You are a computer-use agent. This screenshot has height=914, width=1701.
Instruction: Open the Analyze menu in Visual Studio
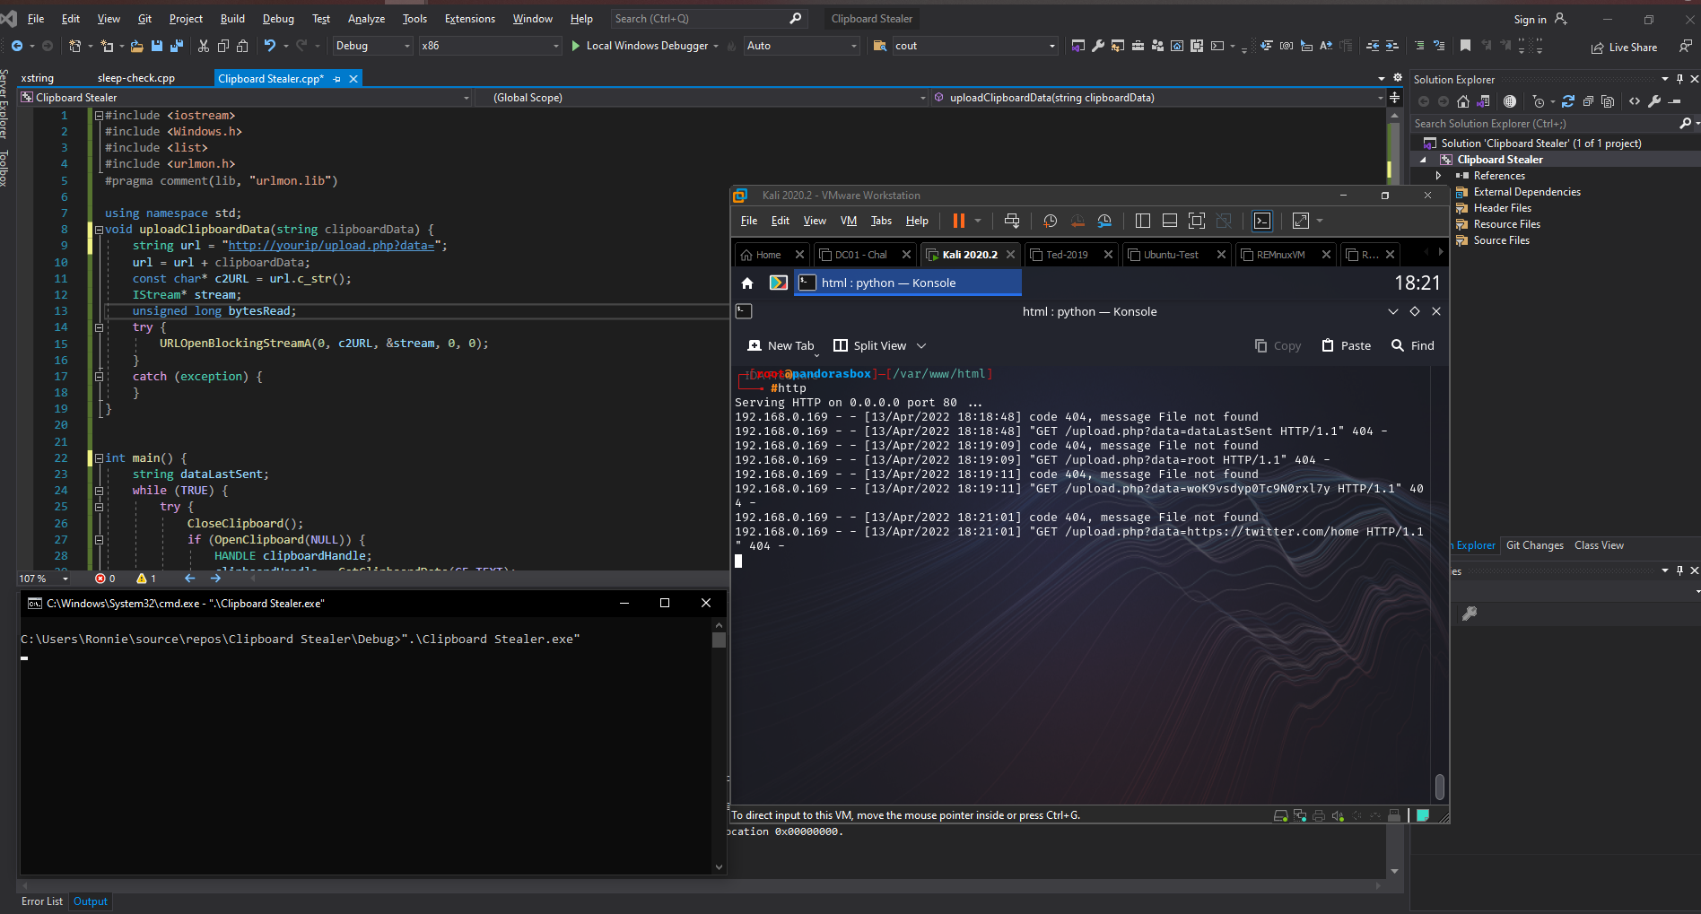pos(366,19)
